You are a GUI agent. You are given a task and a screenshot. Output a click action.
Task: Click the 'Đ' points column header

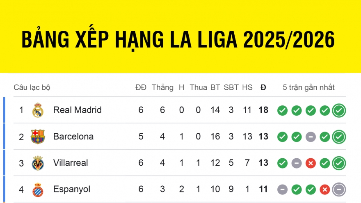point(263,87)
